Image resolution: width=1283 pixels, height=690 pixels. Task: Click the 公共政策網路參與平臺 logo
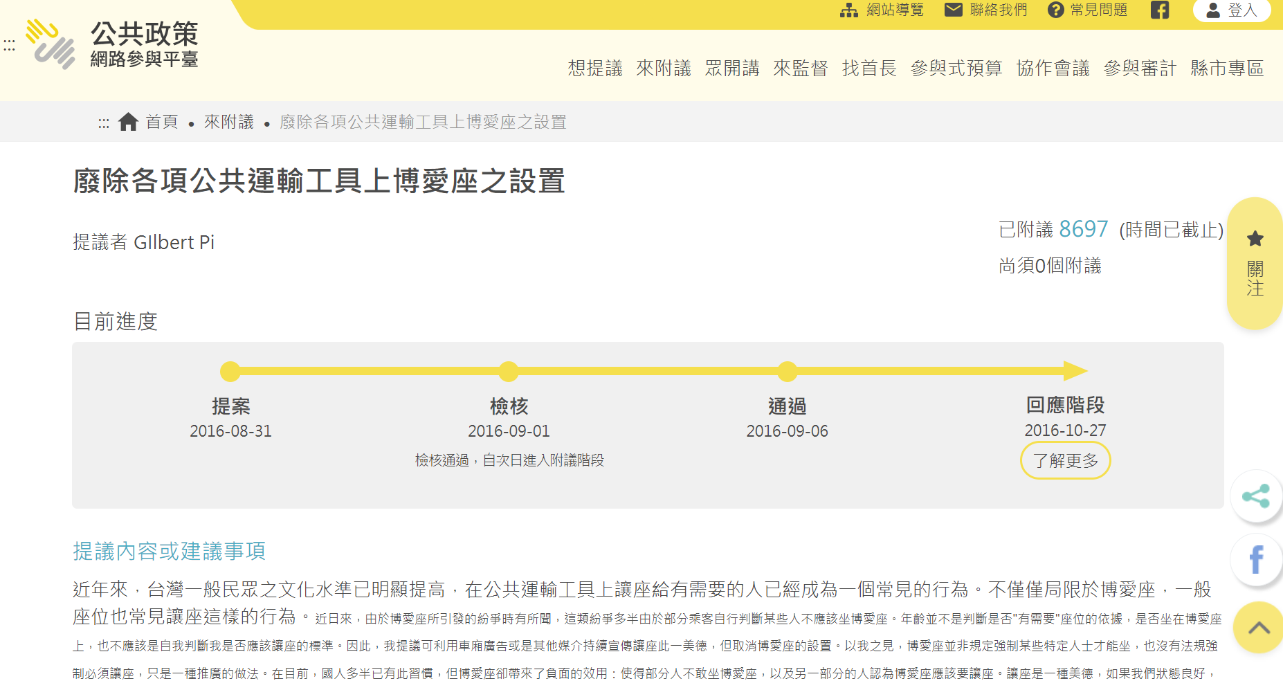pyautogui.click(x=112, y=44)
